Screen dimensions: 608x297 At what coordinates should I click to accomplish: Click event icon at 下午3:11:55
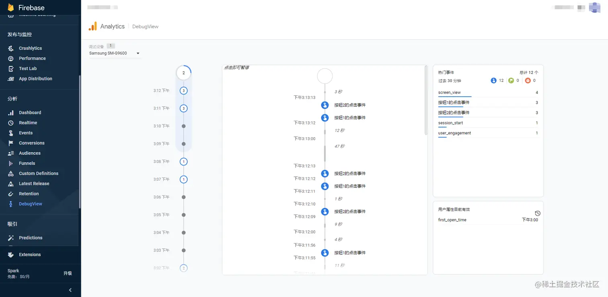click(x=325, y=253)
